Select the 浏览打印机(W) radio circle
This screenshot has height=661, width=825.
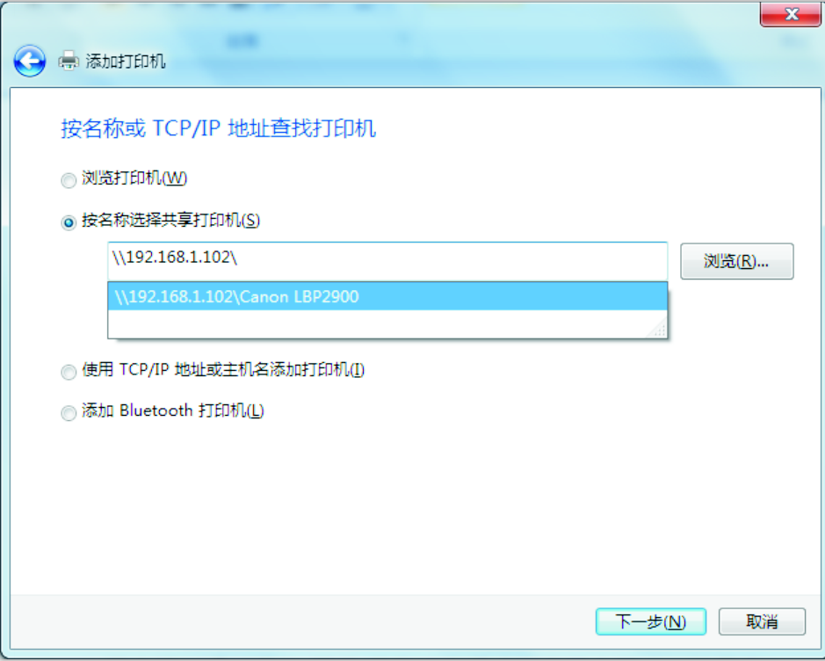coord(69,180)
